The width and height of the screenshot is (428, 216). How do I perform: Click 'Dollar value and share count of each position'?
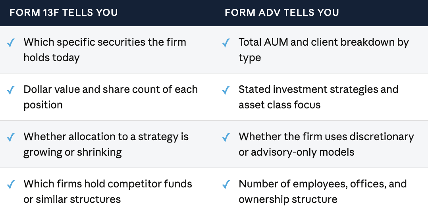110,97
